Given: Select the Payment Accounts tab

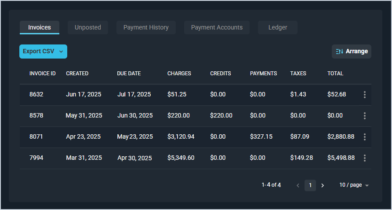Looking at the screenshot, I should pyautogui.click(x=217, y=27).
